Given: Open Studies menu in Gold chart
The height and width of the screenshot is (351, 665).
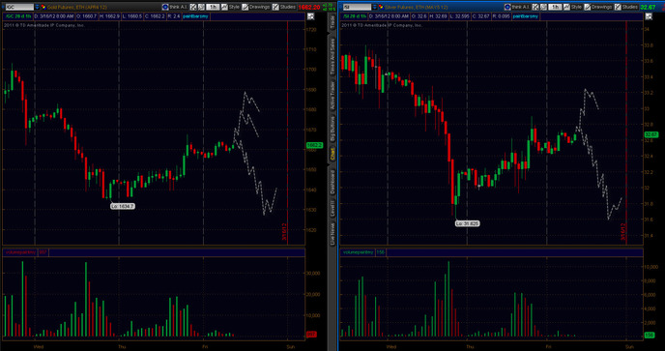Looking at the screenshot, I should point(284,7).
